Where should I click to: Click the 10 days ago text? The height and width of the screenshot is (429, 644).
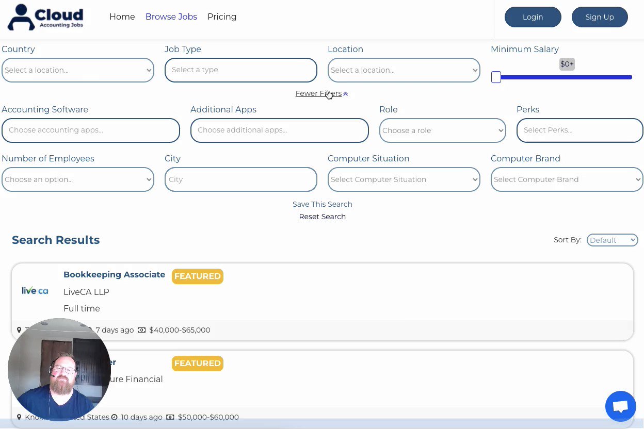142,417
